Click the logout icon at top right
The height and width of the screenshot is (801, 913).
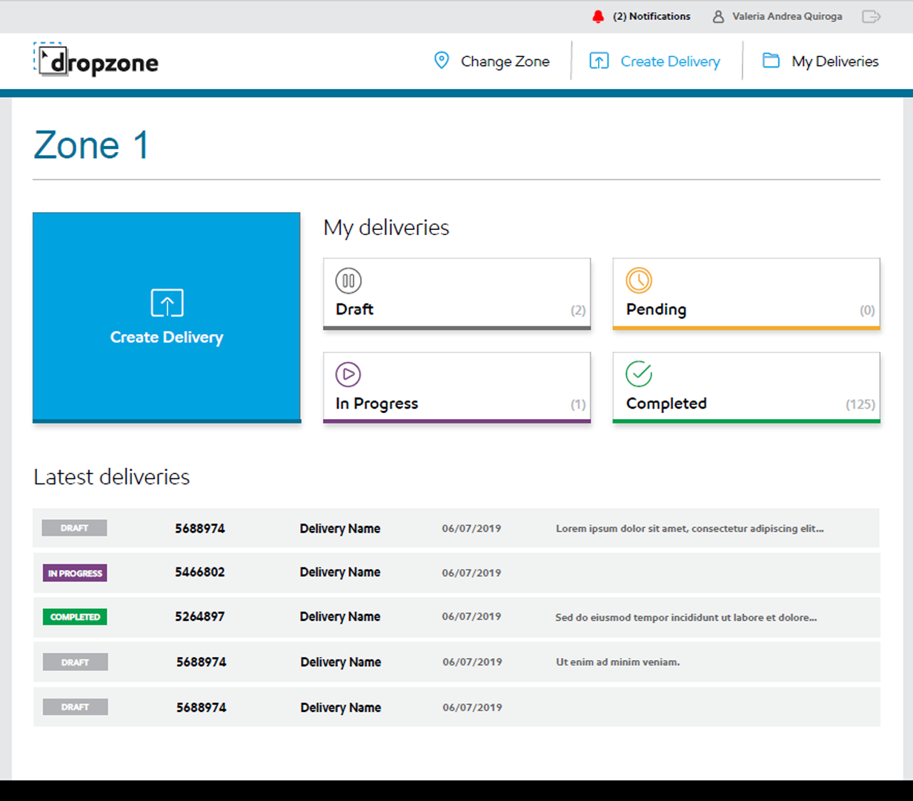(x=871, y=16)
